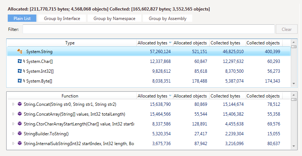Click the StringBuilder.ToString method cube icon
Screen dimensions: 302x156
(x=20, y=134)
